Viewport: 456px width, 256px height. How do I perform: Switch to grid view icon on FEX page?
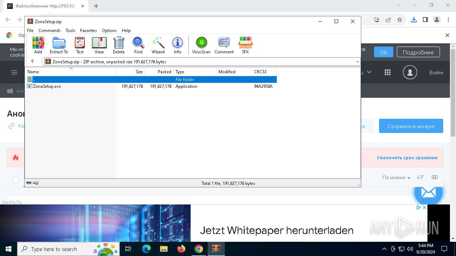click(x=435, y=177)
